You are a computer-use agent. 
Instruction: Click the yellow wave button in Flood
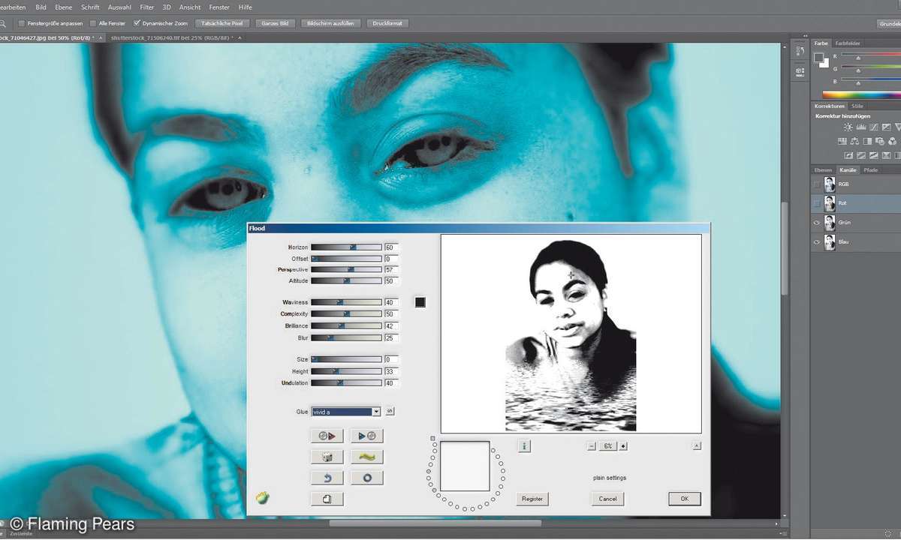coord(367,457)
